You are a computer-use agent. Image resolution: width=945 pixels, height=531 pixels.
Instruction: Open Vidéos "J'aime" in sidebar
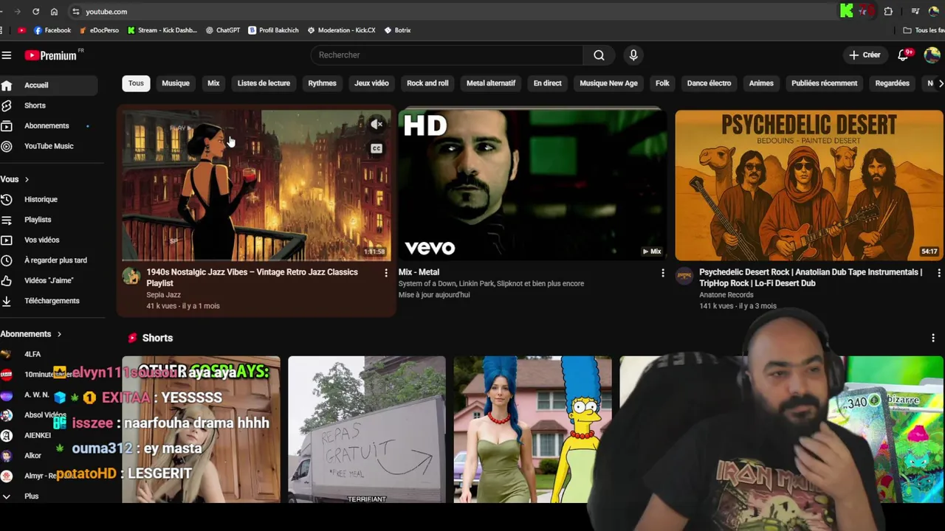click(x=48, y=280)
